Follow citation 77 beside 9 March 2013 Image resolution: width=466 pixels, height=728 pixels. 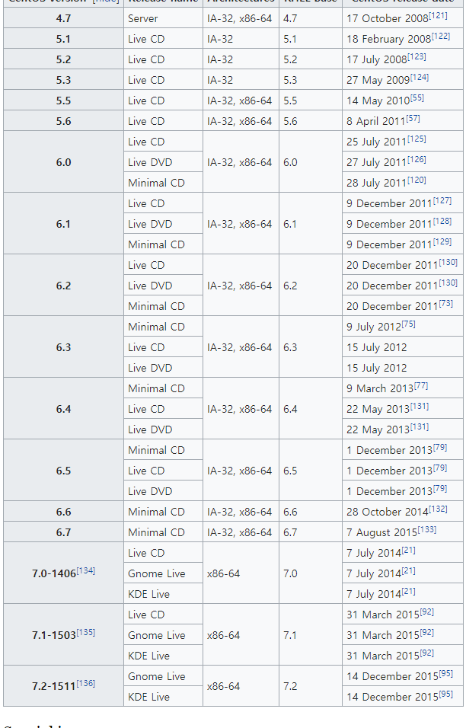(x=421, y=385)
